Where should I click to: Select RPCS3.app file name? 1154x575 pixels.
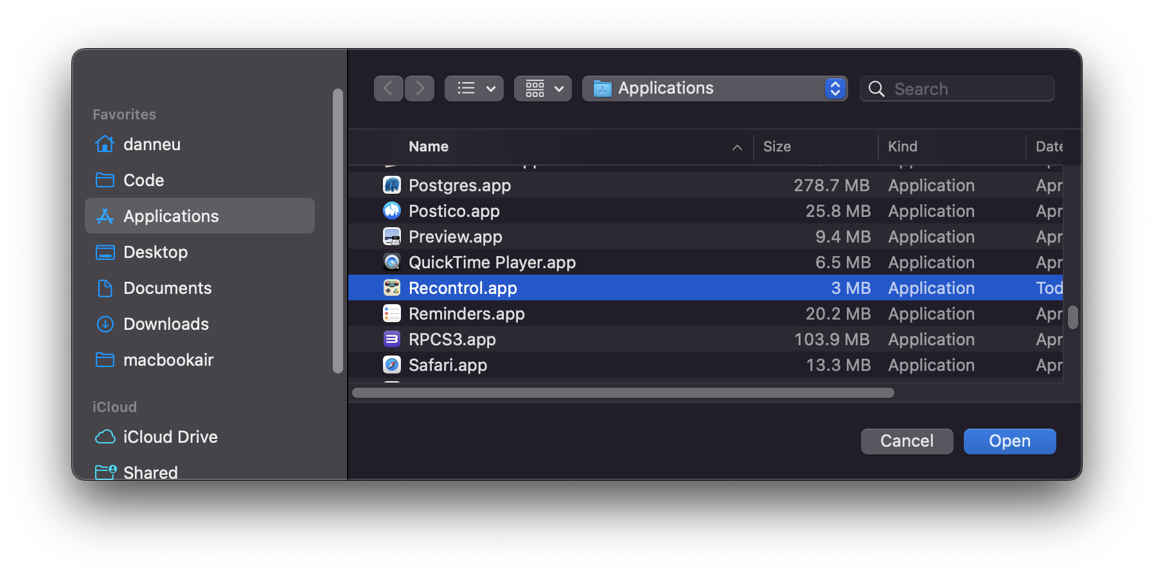452,339
